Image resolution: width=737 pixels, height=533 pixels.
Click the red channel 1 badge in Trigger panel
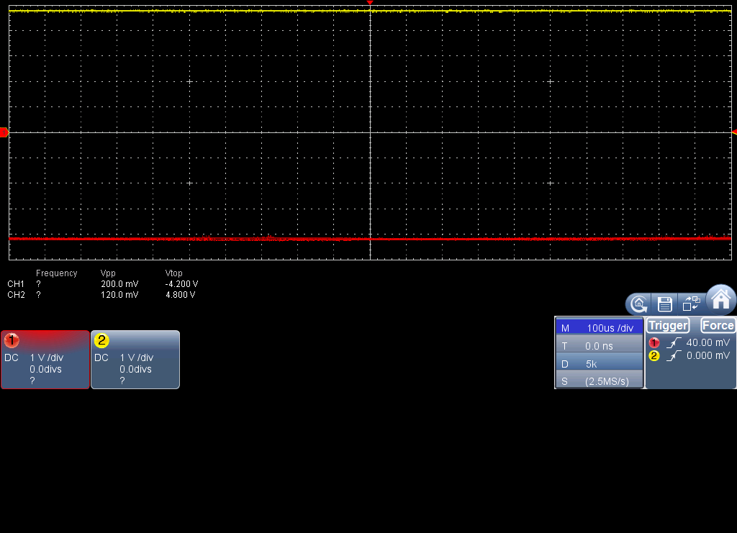coord(654,343)
